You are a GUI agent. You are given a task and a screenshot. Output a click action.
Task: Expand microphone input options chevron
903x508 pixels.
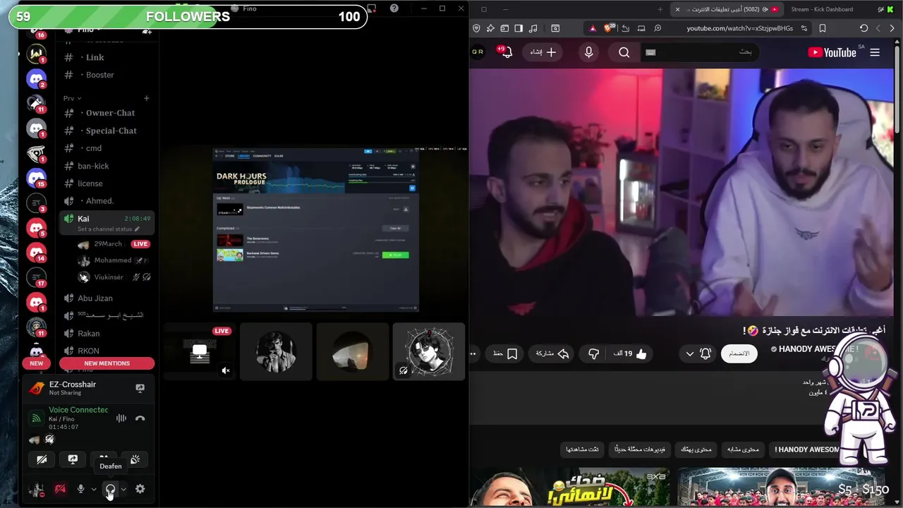[94, 489]
